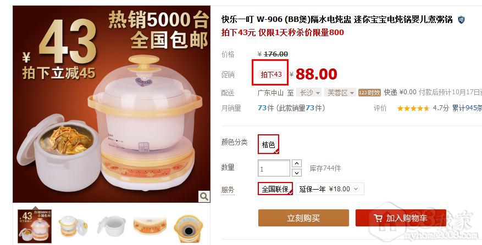Click the 立刻购买 buy now button

point(303,218)
